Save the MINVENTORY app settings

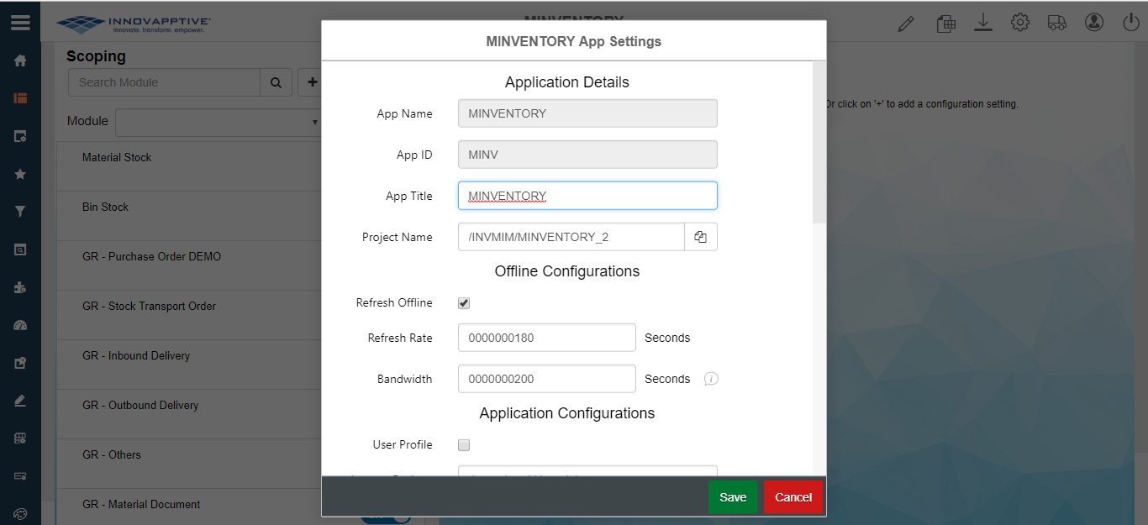(732, 497)
